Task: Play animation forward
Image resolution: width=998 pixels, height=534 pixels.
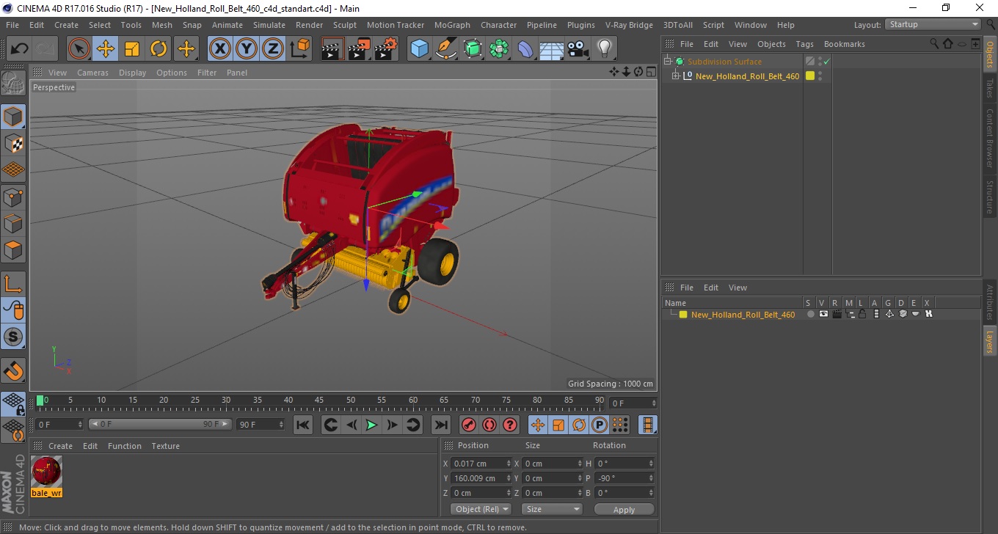Action: [x=371, y=425]
